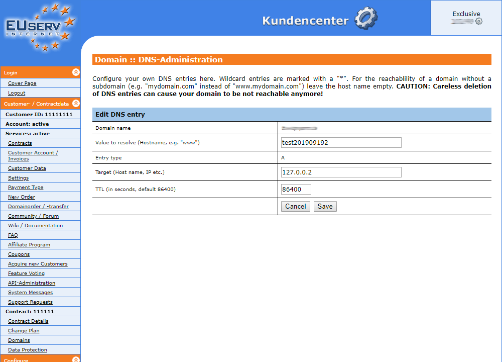Screen dimensions: 502x362
Task: Open Contract Details link
Action: [x=28, y=321]
